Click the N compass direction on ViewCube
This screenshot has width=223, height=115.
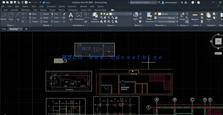[x=218, y=34]
